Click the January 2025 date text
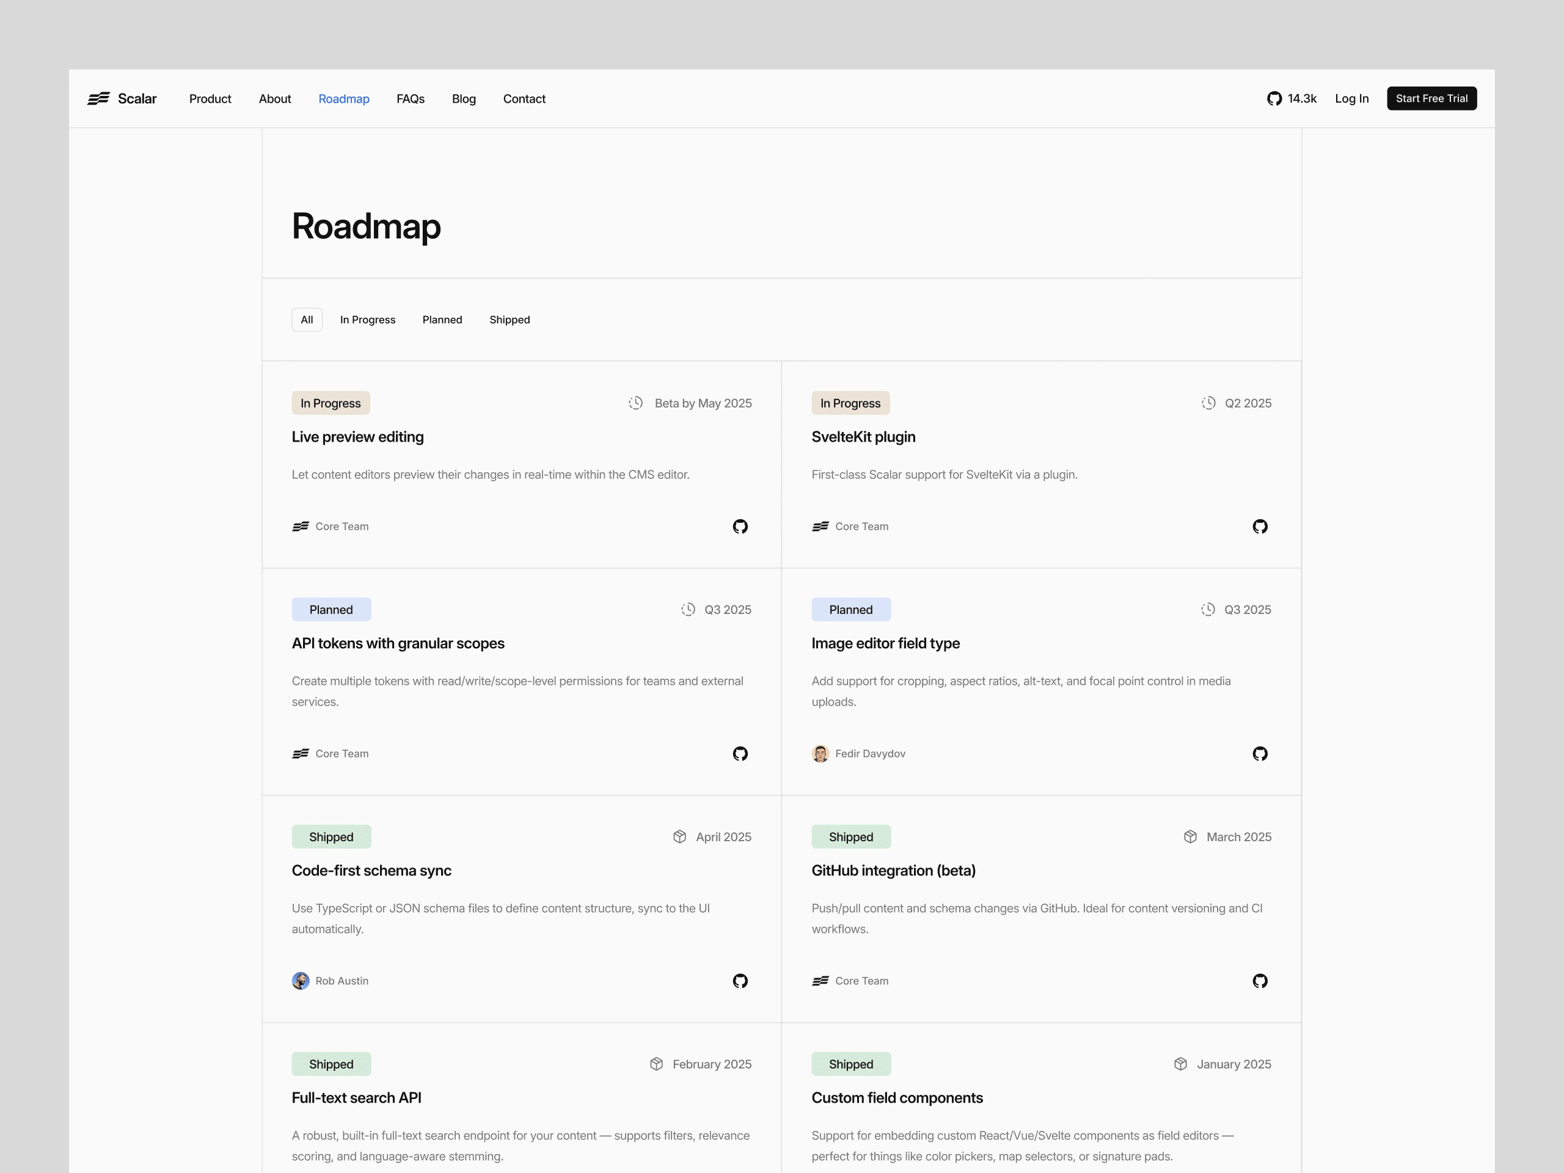 pyautogui.click(x=1234, y=1064)
